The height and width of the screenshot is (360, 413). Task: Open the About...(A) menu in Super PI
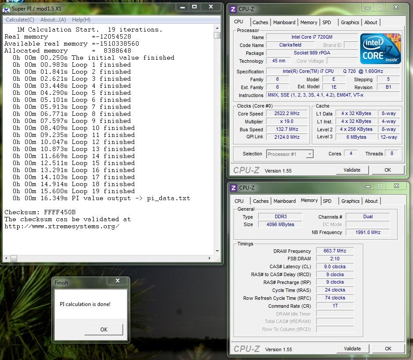[53, 20]
